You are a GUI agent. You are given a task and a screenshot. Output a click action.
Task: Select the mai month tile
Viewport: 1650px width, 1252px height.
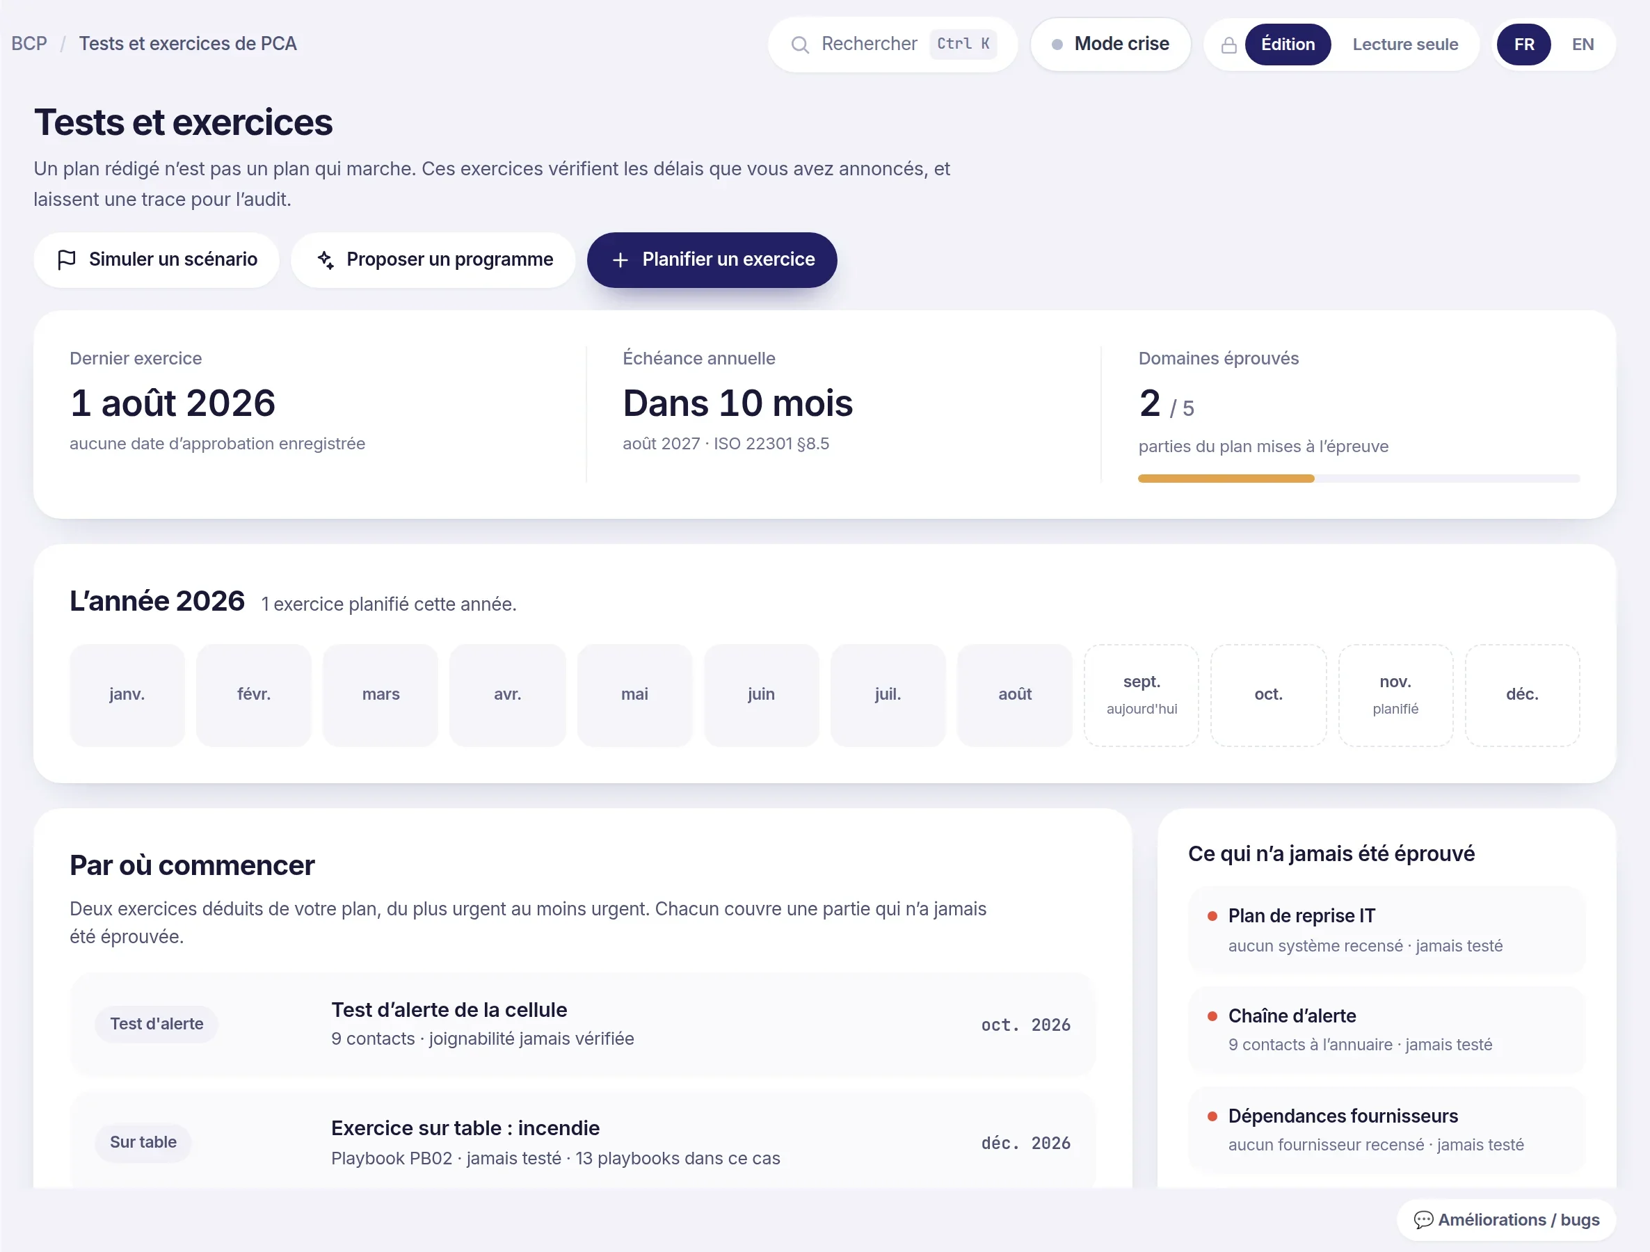tap(635, 695)
